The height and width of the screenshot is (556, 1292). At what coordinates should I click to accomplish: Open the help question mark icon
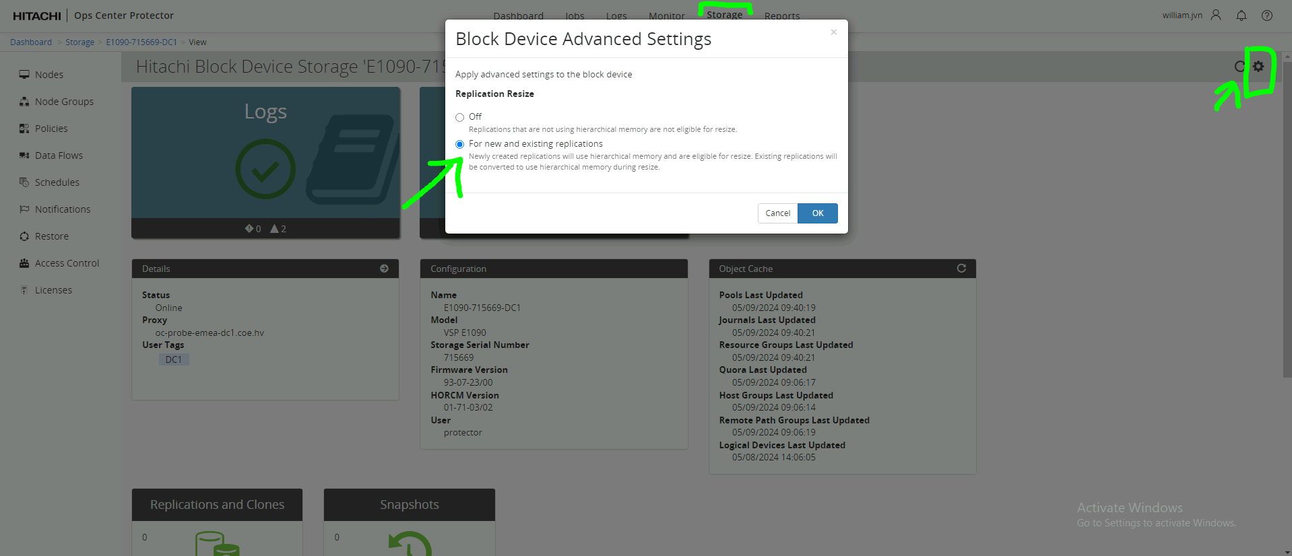1267,15
